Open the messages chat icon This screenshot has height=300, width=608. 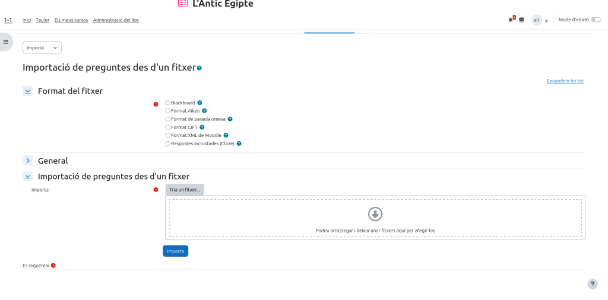point(521,20)
